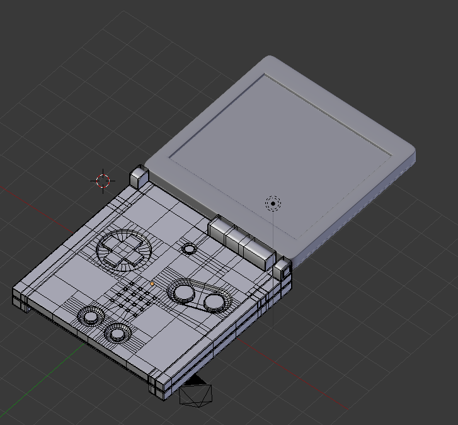
Task: Select the lamp object with dotted circle
Action: (x=273, y=203)
